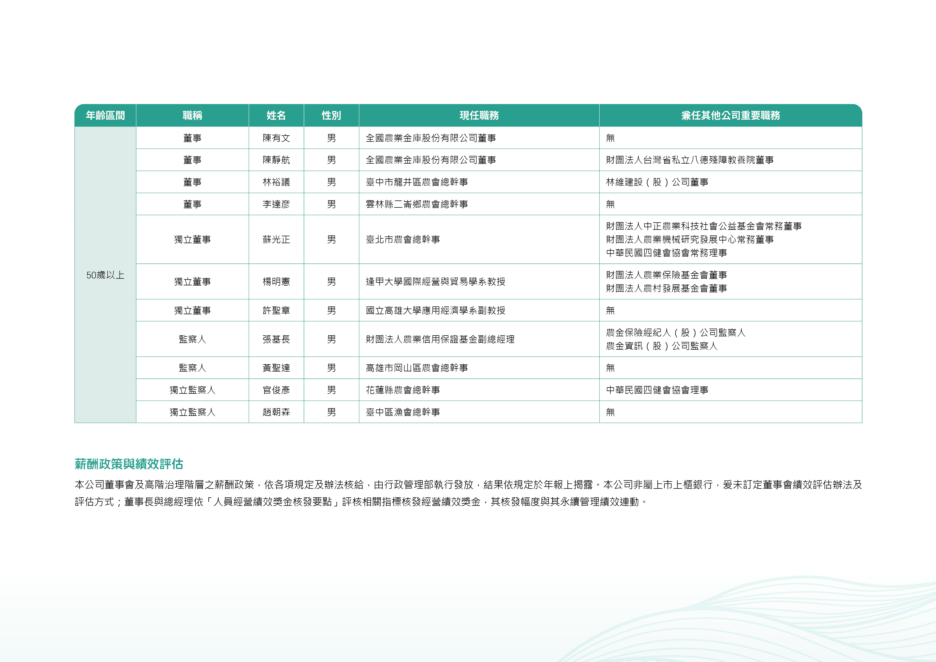Click 中華民國四健會協會常務理事 line

(x=667, y=253)
